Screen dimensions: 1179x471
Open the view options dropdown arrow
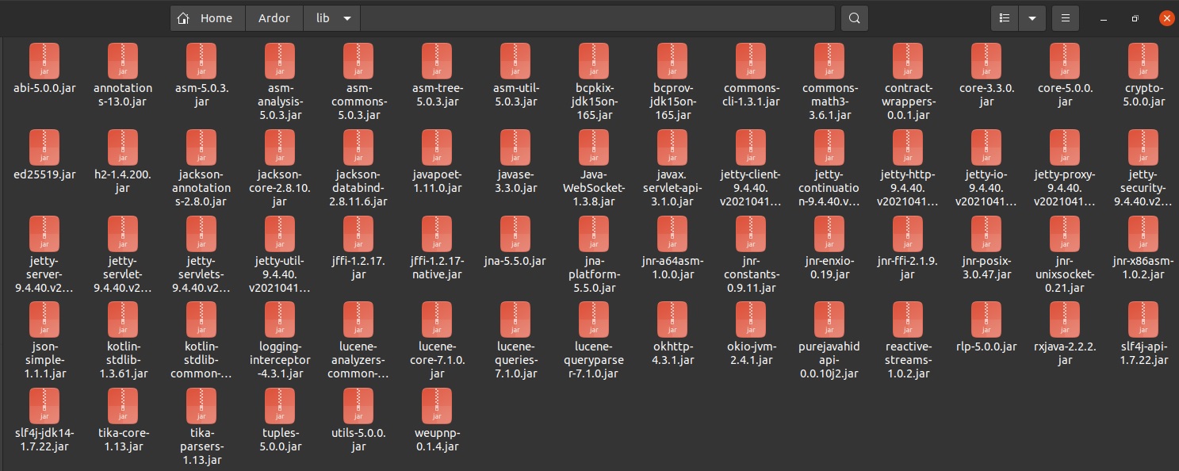click(1032, 17)
